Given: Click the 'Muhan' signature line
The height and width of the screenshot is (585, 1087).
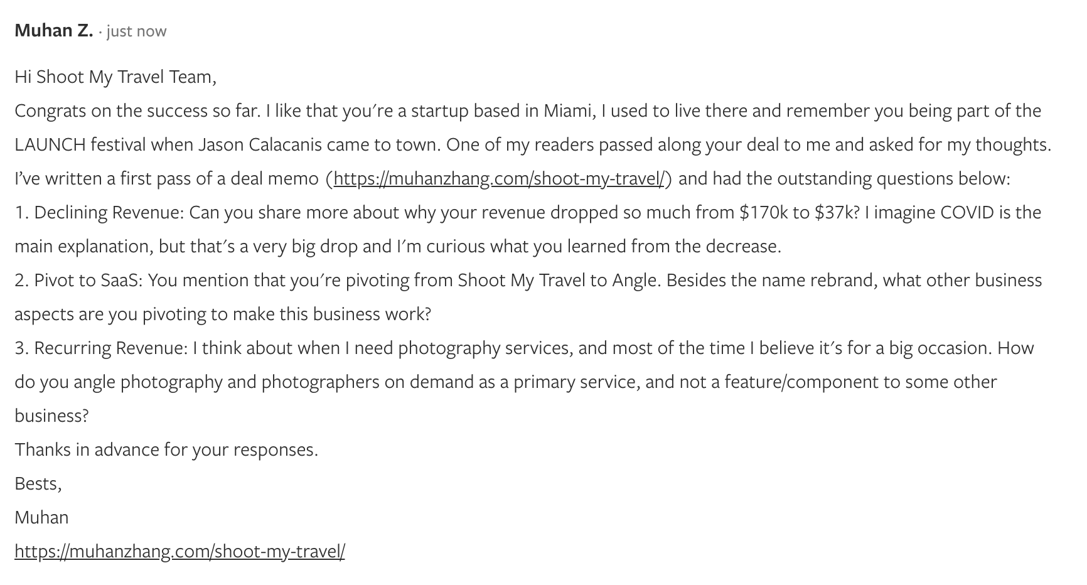Looking at the screenshot, I should 41,518.
